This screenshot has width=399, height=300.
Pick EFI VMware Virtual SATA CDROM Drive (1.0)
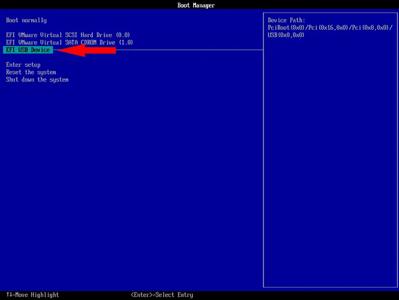(69, 42)
